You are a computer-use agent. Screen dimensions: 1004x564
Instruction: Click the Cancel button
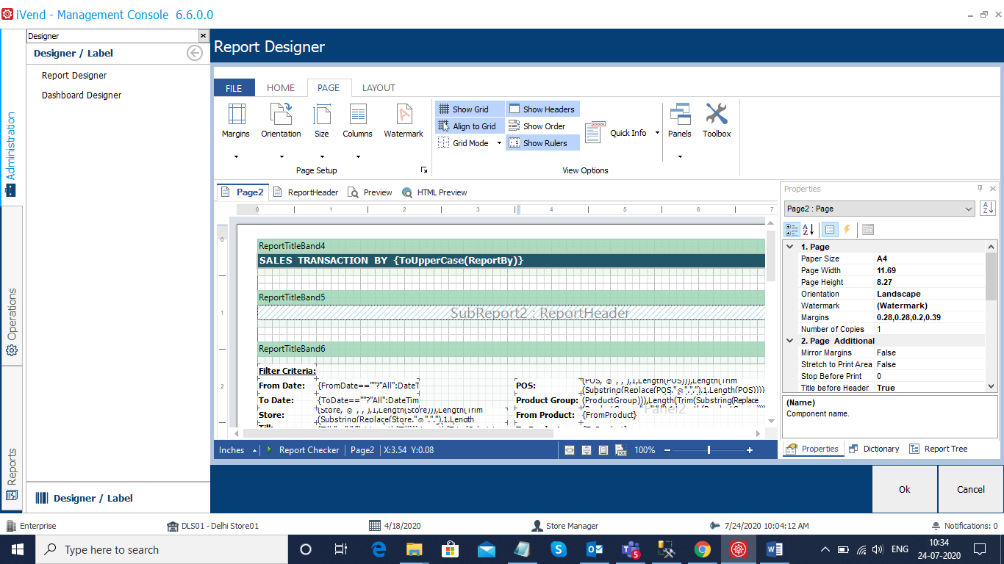point(970,489)
